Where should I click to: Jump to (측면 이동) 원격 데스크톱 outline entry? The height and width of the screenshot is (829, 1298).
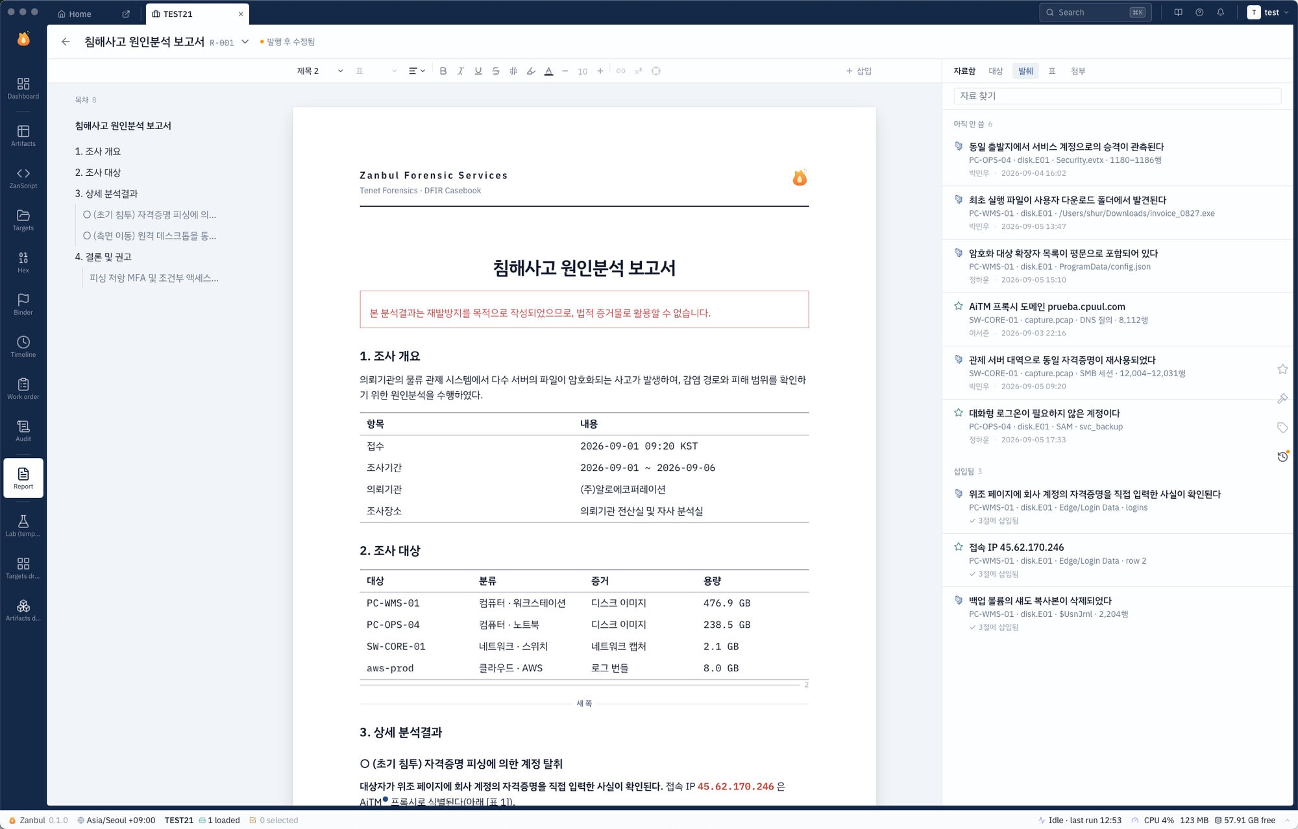pyautogui.click(x=150, y=235)
